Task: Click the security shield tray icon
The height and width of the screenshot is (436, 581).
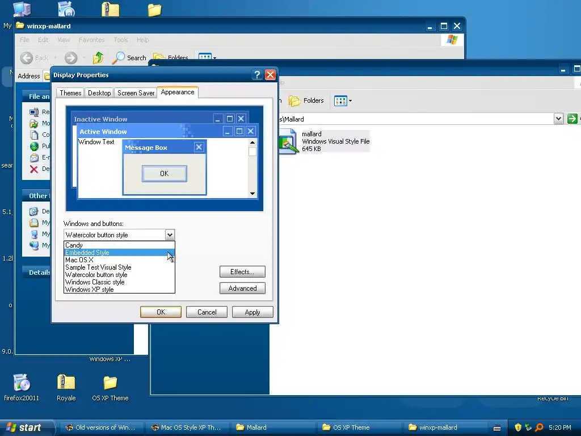Action: pyautogui.click(x=518, y=427)
